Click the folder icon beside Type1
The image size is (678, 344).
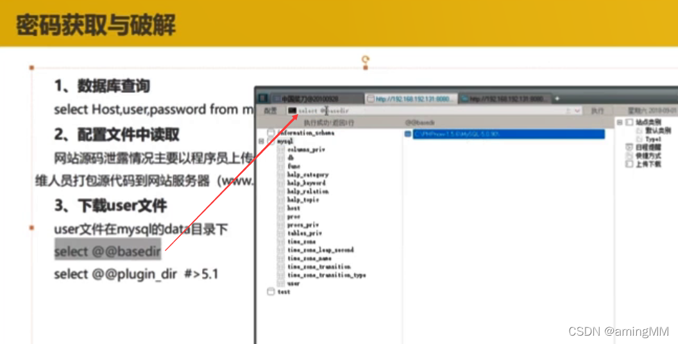click(x=640, y=139)
